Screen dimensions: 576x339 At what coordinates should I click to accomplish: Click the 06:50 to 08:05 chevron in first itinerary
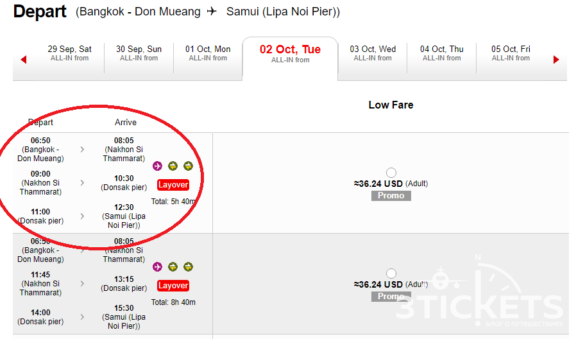[82, 150]
